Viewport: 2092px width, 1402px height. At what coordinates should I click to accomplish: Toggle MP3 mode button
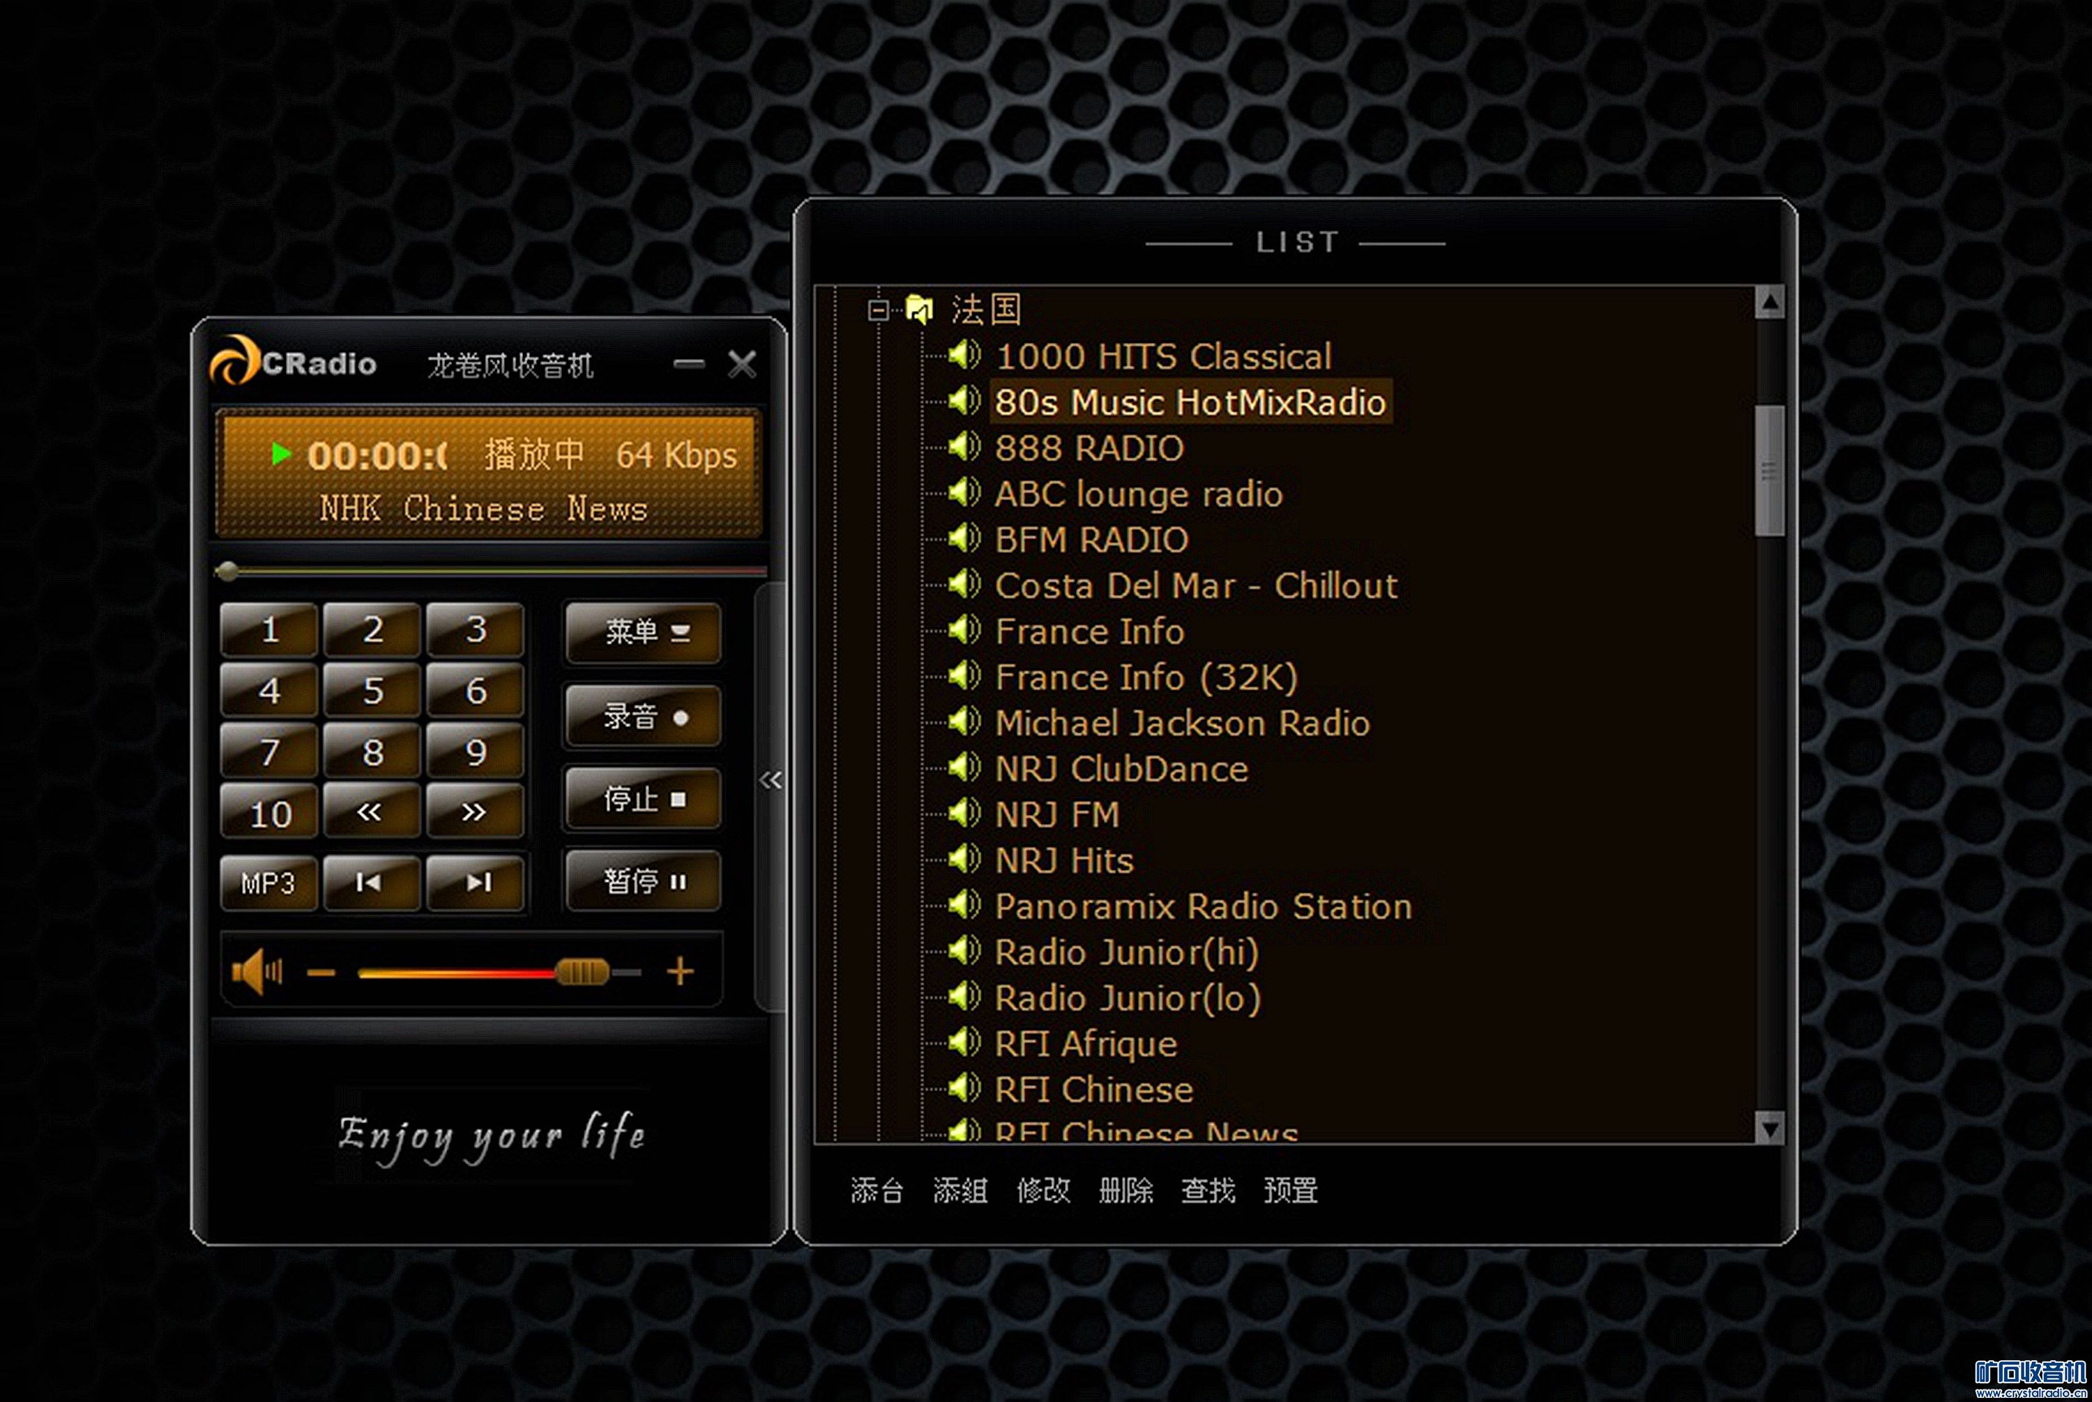[268, 883]
